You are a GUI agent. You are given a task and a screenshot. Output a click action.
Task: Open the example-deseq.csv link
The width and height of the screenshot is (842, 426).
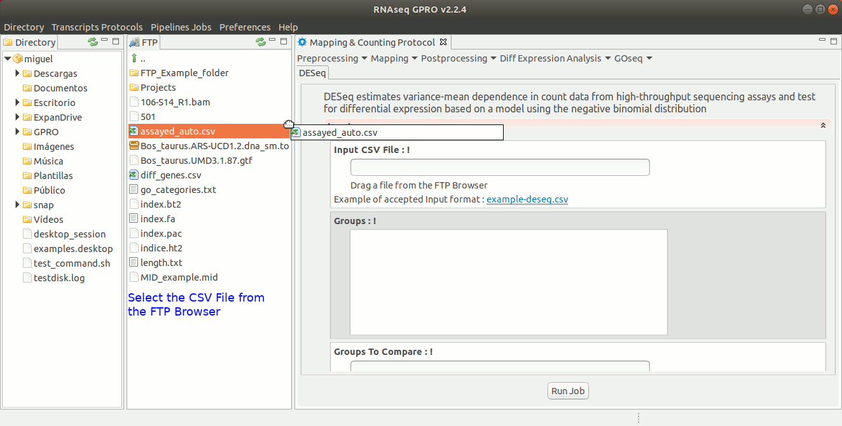527,199
